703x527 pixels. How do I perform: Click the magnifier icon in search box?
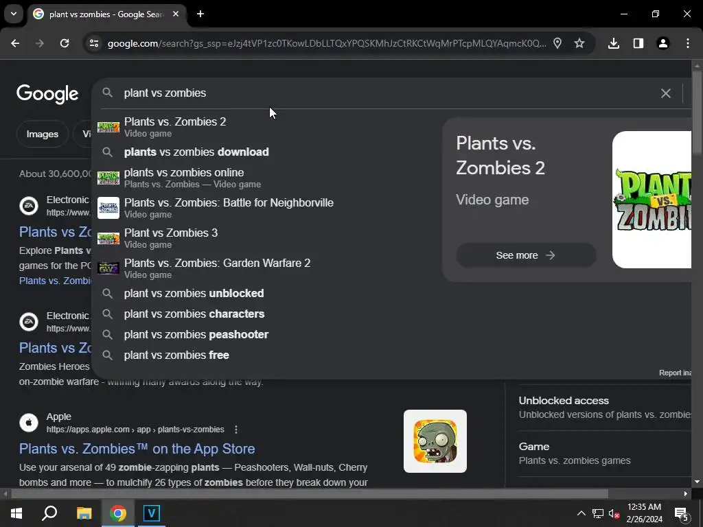(x=107, y=93)
